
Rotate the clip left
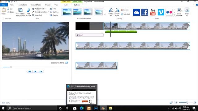pyautogui.click(x=111, y=12)
